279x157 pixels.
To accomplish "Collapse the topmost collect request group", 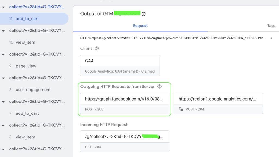I will point(3,7).
